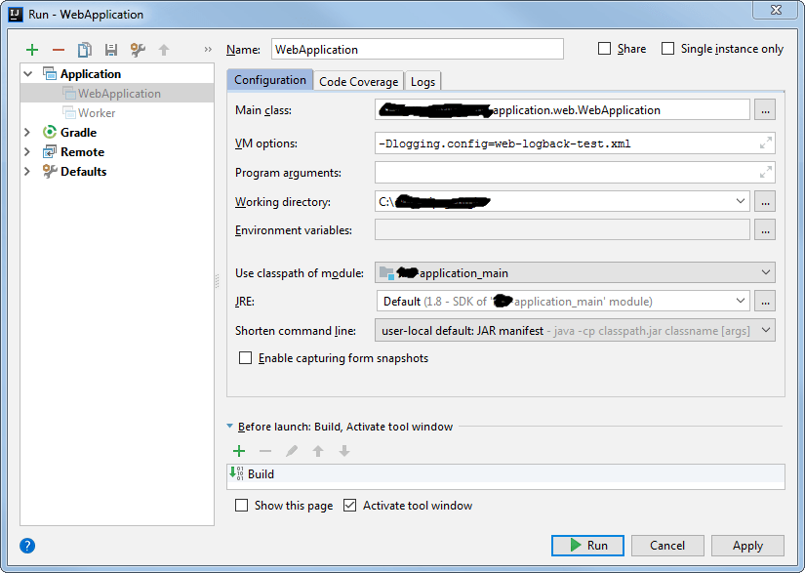The image size is (805, 573).
Task: Close the Run dialog window
Action: (777, 10)
